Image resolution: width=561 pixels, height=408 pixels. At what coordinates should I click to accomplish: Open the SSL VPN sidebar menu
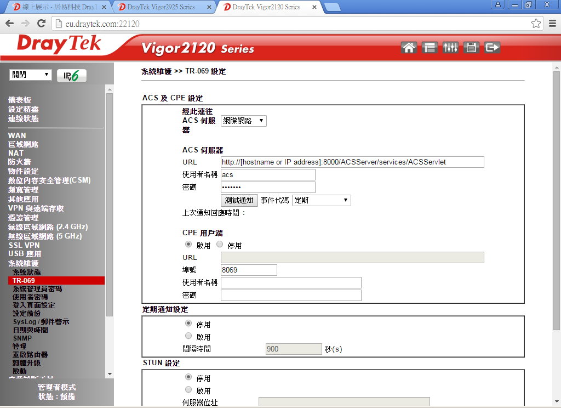[24, 245]
